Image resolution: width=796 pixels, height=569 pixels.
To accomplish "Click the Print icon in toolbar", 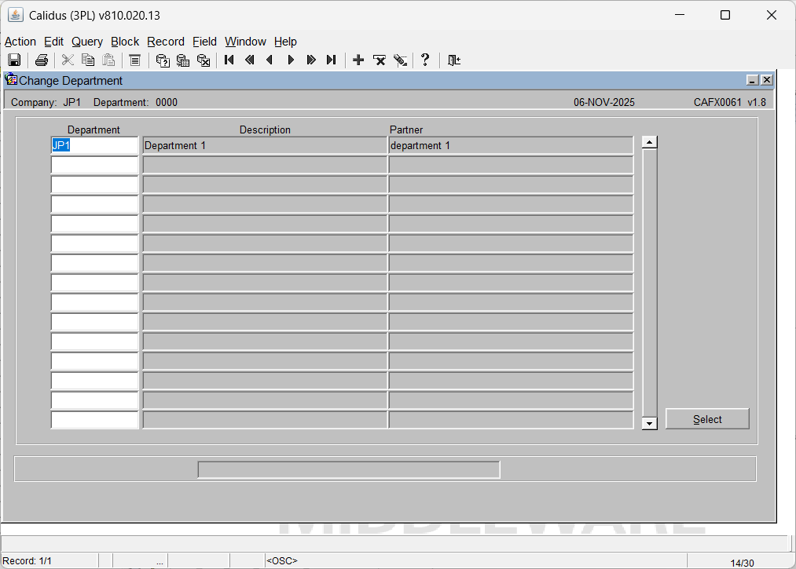I will [x=42, y=60].
